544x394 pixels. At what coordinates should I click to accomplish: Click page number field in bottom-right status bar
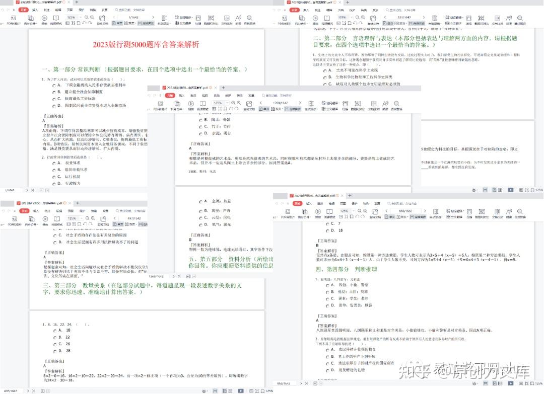point(284,383)
